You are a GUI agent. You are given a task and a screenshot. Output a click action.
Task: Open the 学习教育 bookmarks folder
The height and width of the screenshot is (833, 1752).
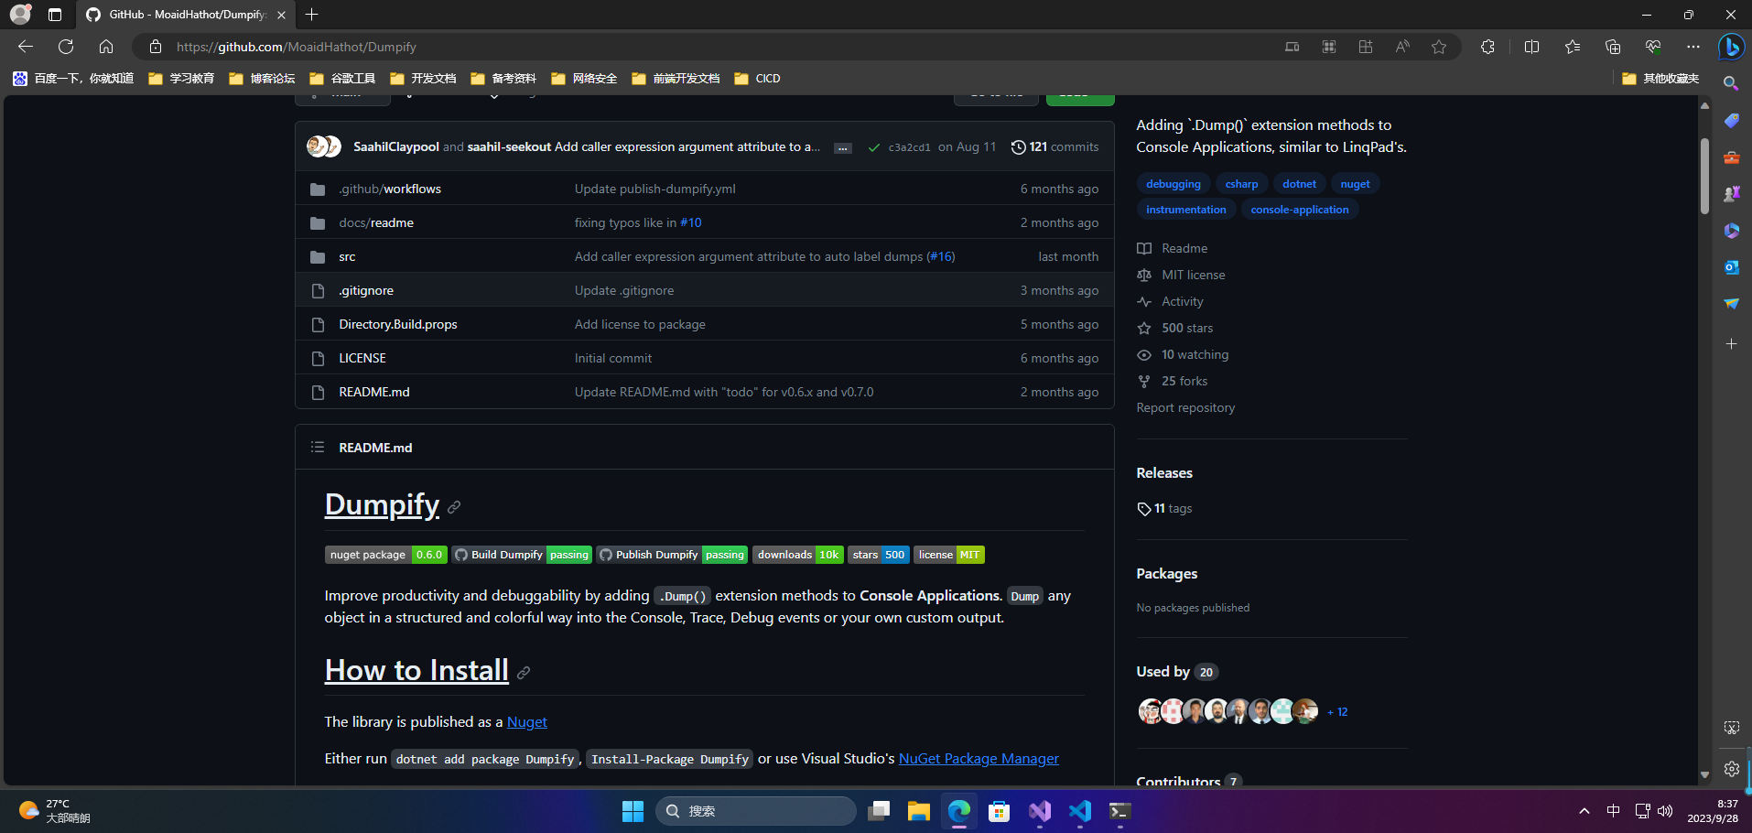(182, 79)
